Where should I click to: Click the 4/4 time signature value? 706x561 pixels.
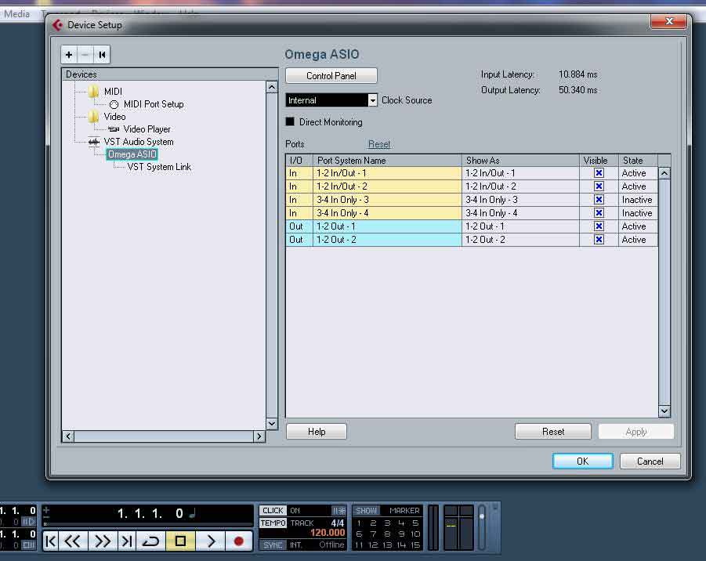pos(337,523)
